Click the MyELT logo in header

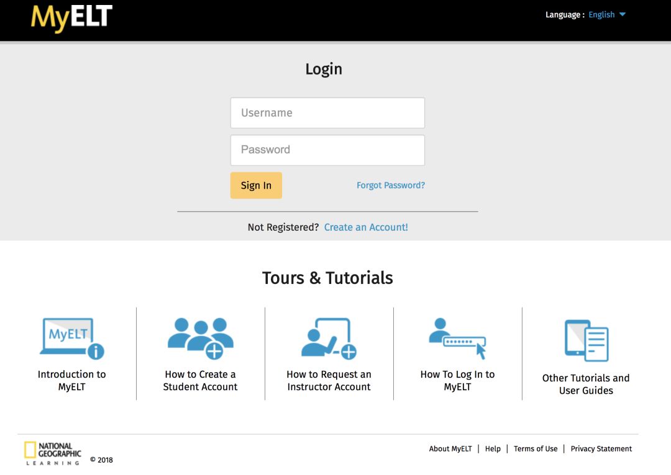(x=71, y=19)
